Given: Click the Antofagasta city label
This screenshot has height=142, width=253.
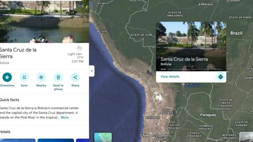Looking at the screenshot, I should coord(152,118).
